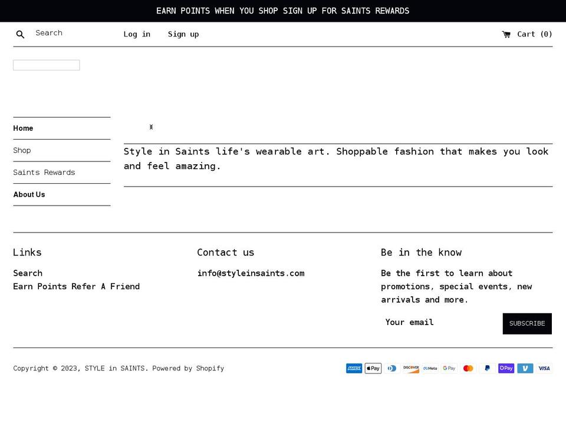This screenshot has width=566, height=424.
Task: Select the Mastercard payment icon
Action: [468, 368]
